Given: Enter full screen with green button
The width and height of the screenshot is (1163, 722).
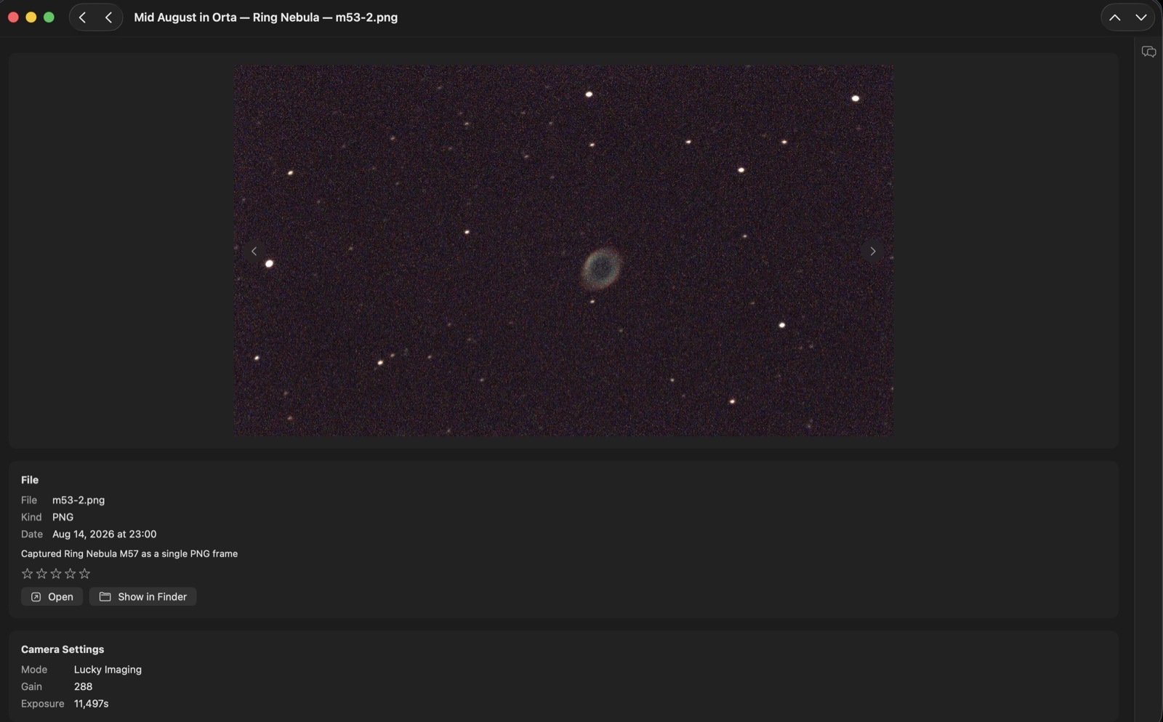Looking at the screenshot, I should (x=49, y=17).
